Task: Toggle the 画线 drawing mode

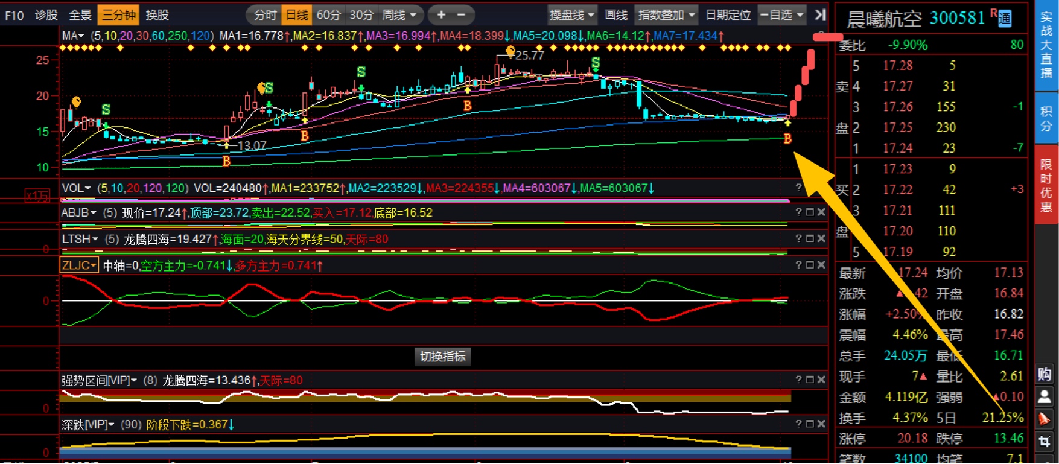Action: [x=615, y=15]
